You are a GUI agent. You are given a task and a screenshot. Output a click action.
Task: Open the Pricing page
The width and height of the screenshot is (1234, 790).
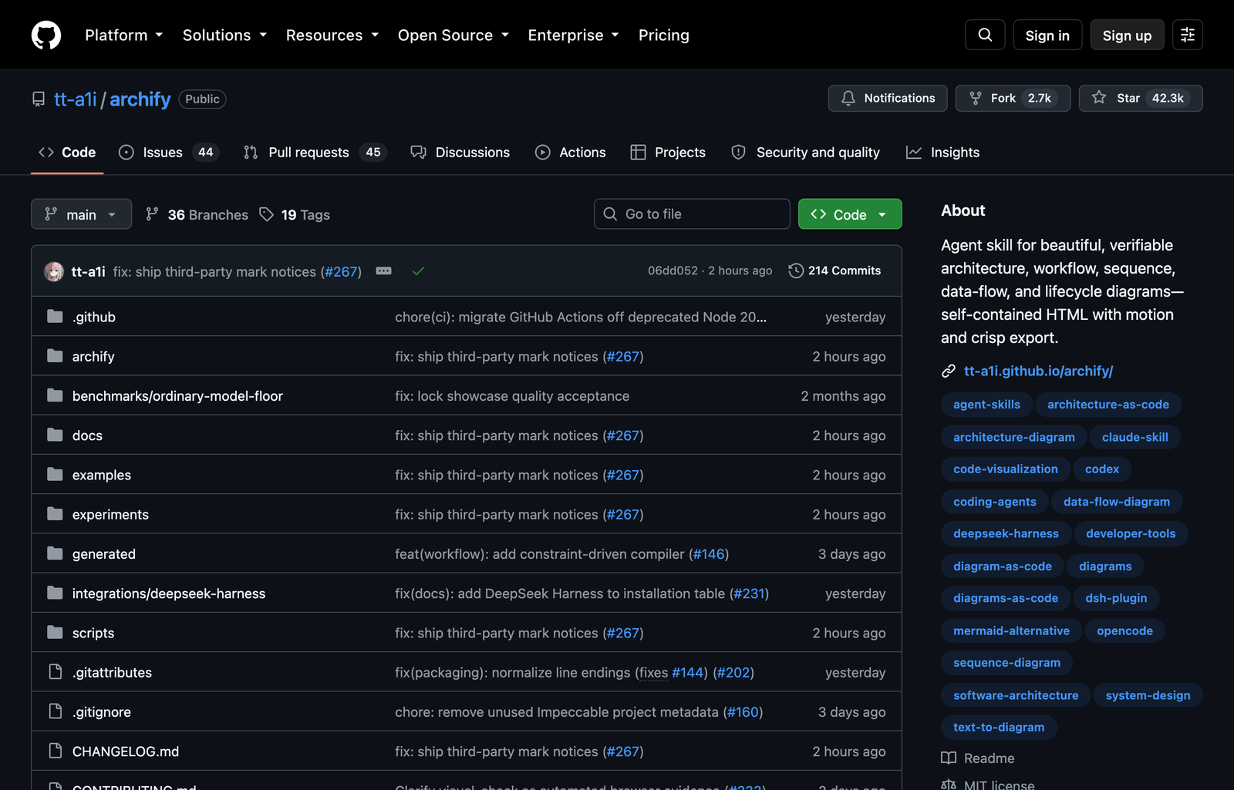(x=664, y=35)
